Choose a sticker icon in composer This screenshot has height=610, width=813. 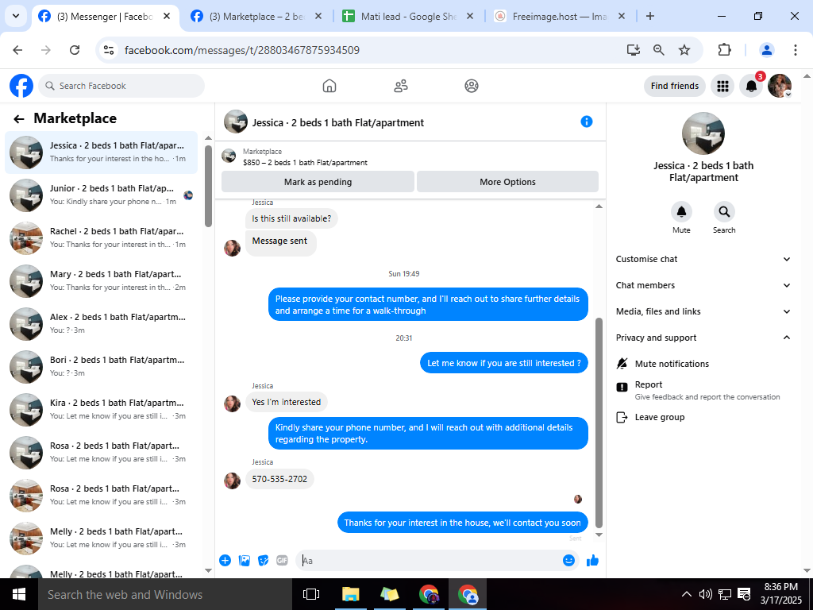click(x=264, y=560)
